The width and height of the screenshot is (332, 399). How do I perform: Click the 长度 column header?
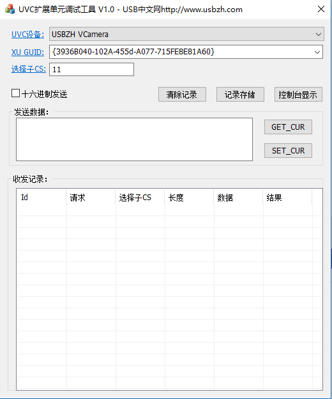click(189, 197)
